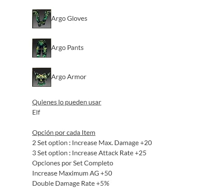Click the +20 value in Max. Damage line
The width and height of the screenshot is (220, 195).
point(146,143)
